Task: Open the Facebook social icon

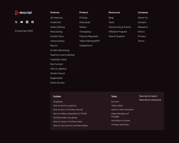Action: [32, 22]
